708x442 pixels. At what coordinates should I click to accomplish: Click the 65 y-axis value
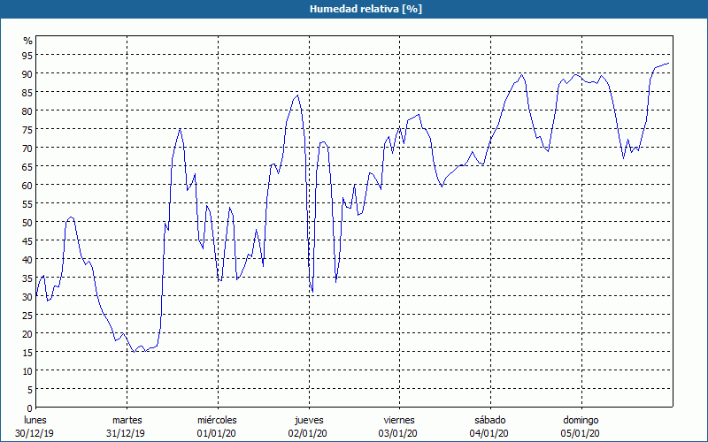pos(27,167)
